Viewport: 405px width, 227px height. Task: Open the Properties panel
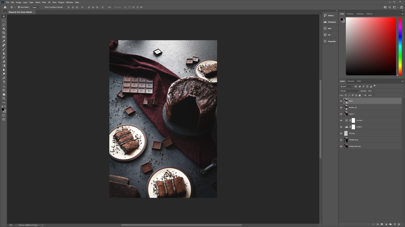point(330,41)
